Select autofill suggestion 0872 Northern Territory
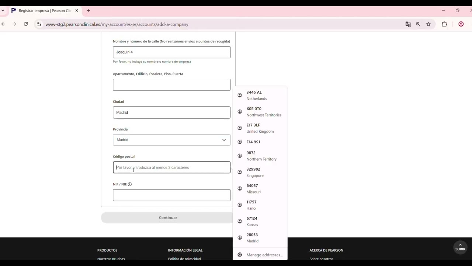This screenshot has width=472, height=266. pos(260,156)
